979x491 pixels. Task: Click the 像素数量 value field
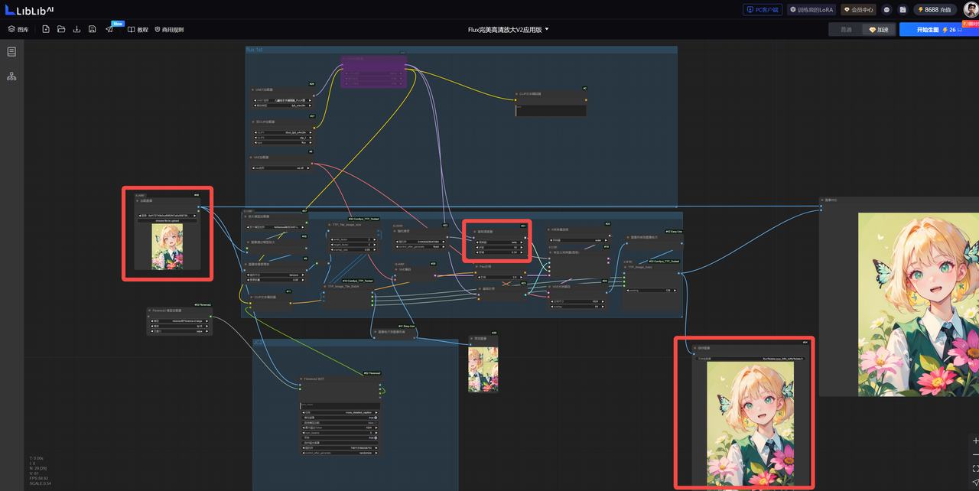[275, 280]
